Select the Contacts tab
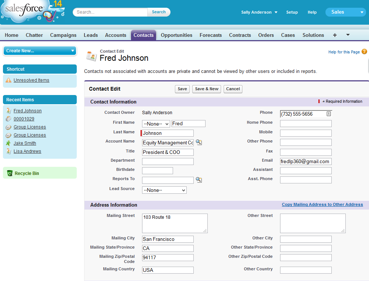The width and height of the screenshot is (369, 281). (x=144, y=35)
